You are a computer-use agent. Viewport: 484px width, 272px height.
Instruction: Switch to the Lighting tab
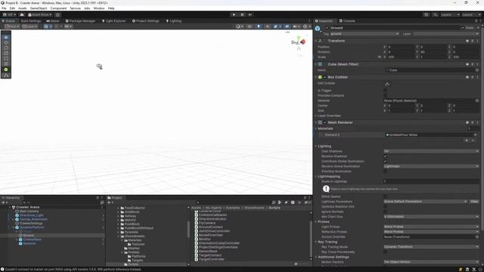(174, 21)
